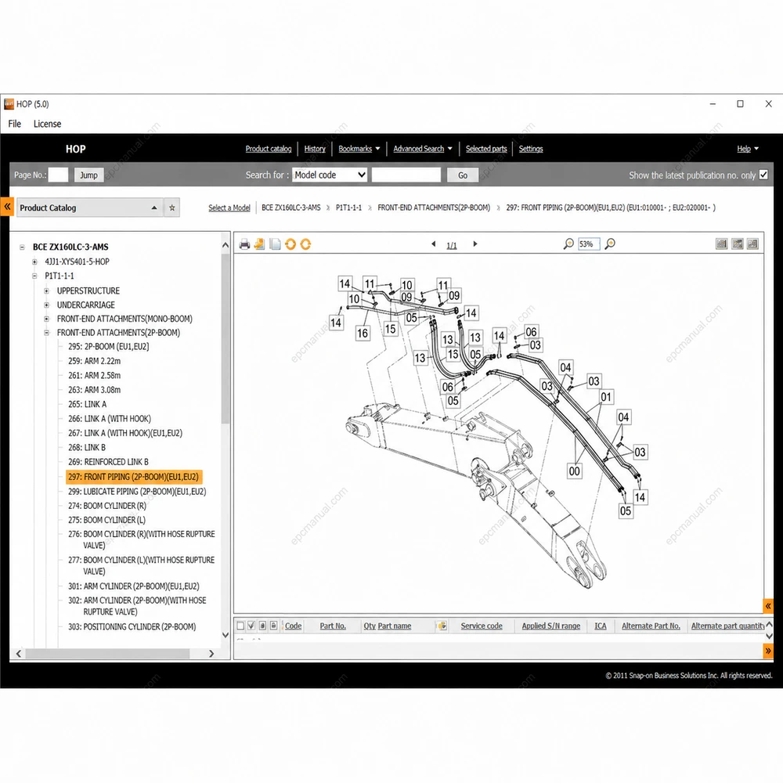Click the first orange rotate icon
Screen dimensions: 783x783
pyautogui.click(x=290, y=244)
